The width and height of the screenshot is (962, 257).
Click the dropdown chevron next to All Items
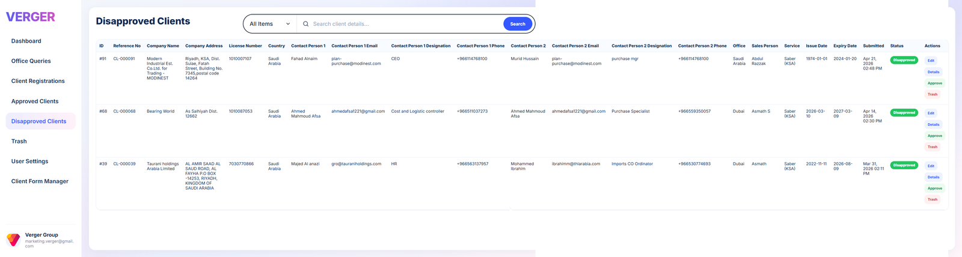click(x=288, y=24)
